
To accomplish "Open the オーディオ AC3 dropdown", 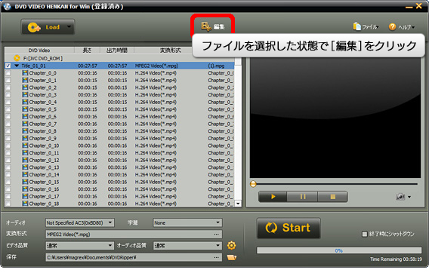I will pyautogui.click(x=79, y=222).
